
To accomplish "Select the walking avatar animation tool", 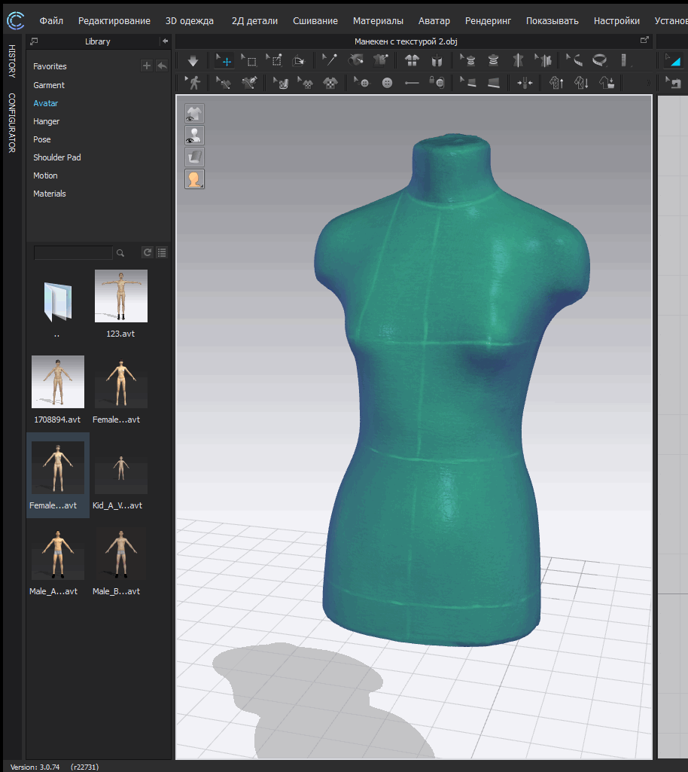I will [x=193, y=83].
